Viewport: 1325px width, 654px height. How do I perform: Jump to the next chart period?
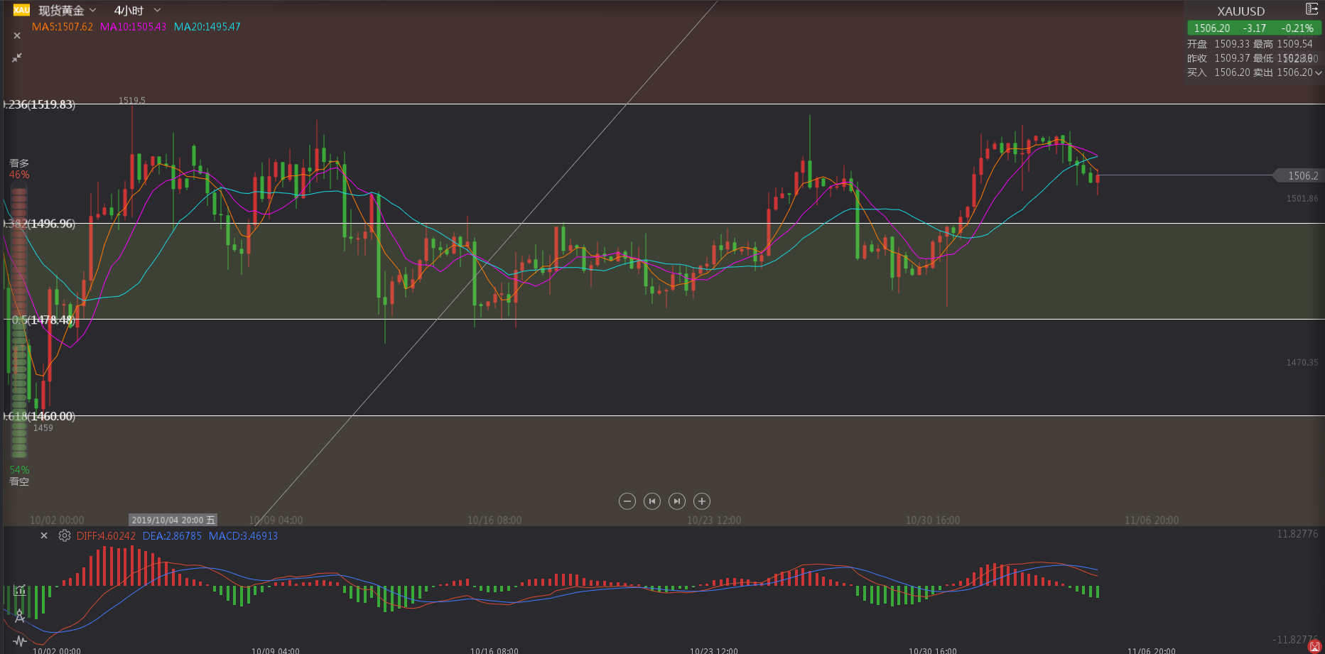tap(677, 501)
